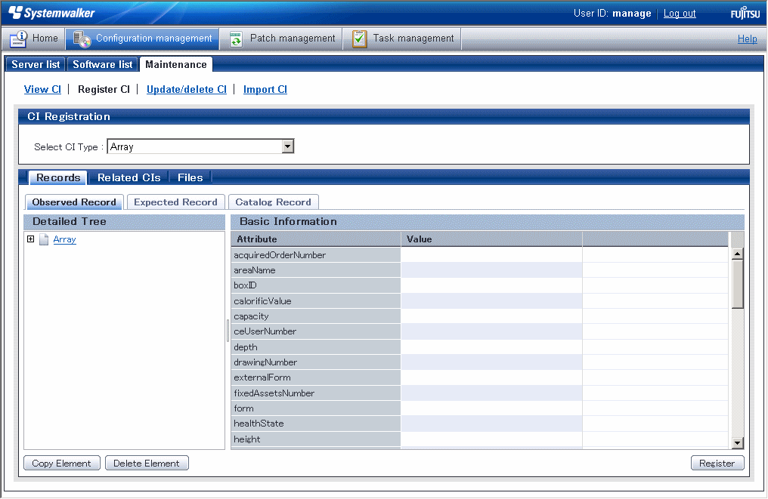Click the fixedAssetsNumber attribute label

(x=274, y=393)
